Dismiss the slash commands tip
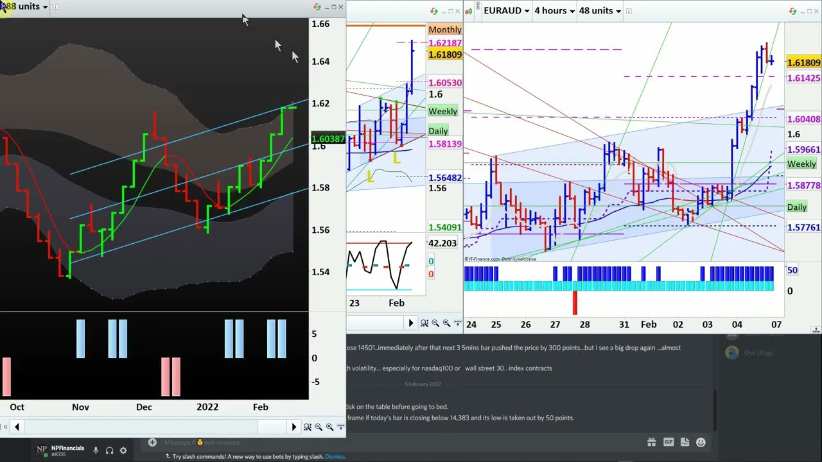Viewport: 822px width, 462px height. (335, 457)
